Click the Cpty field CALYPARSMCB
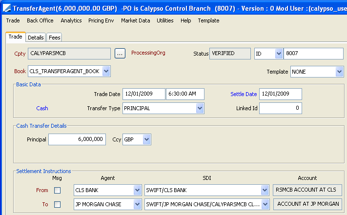 pos(69,54)
